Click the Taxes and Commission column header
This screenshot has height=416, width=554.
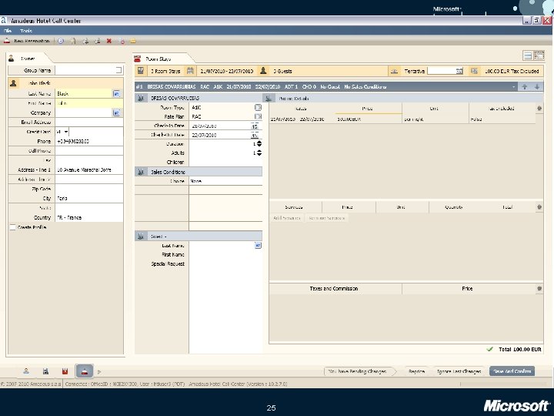(x=334, y=289)
